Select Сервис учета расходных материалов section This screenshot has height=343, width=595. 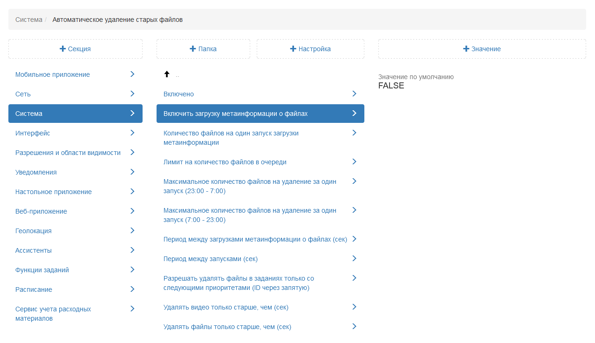click(x=53, y=314)
